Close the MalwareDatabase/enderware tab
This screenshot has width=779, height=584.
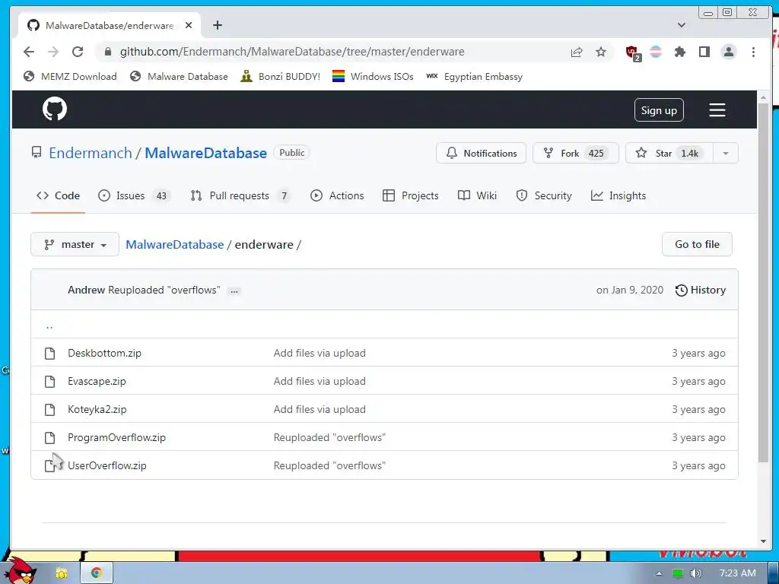click(189, 25)
